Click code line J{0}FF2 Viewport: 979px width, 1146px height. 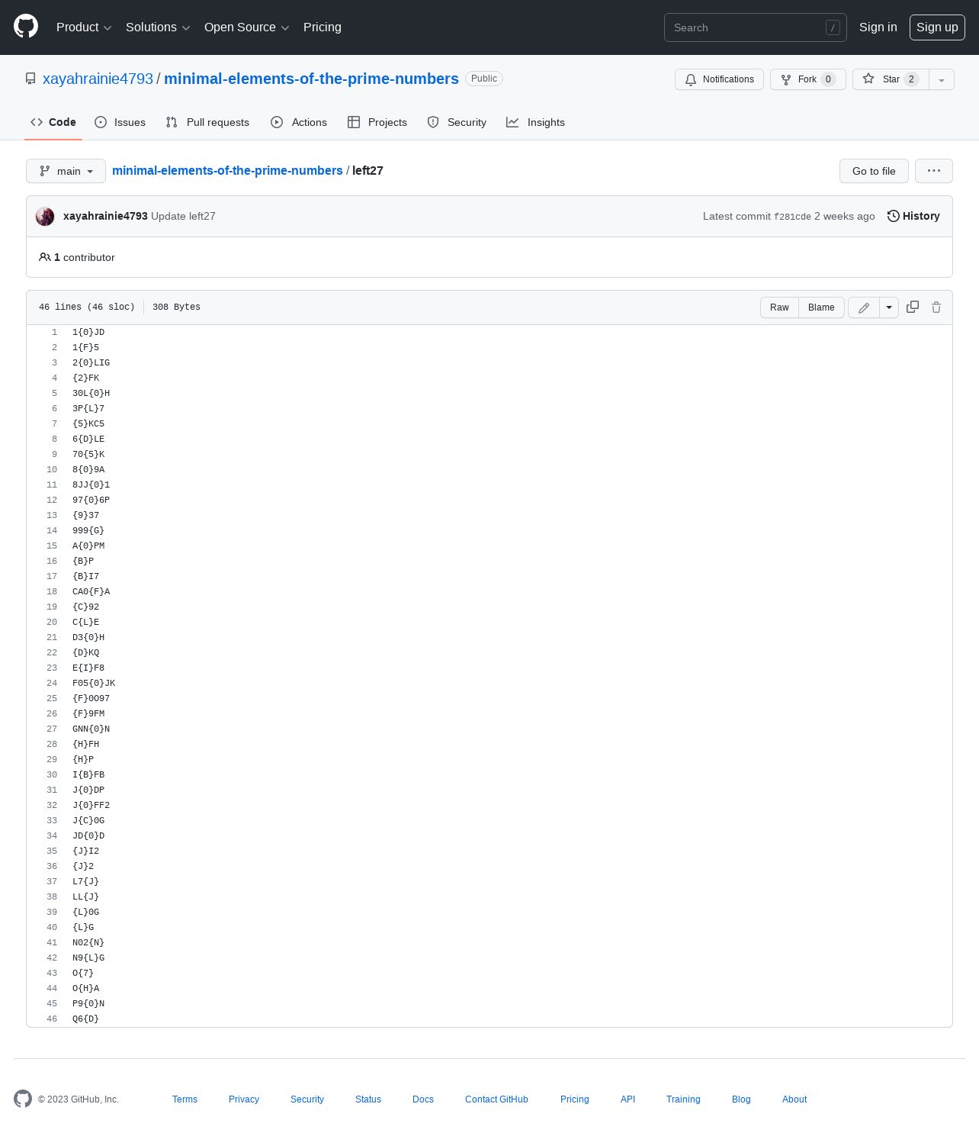(x=91, y=805)
